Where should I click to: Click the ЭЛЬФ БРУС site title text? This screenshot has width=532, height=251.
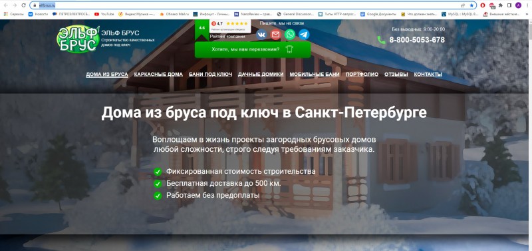[120, 33]
